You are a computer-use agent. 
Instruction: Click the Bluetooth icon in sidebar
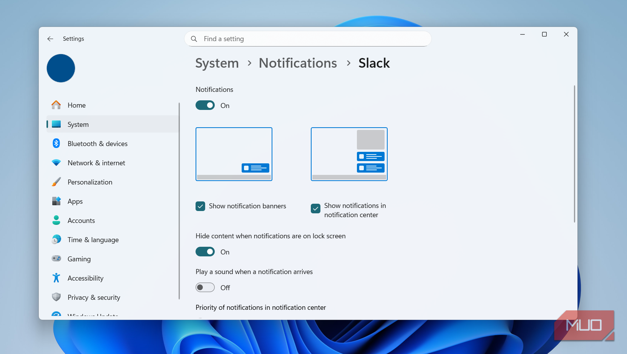point(56,143)
